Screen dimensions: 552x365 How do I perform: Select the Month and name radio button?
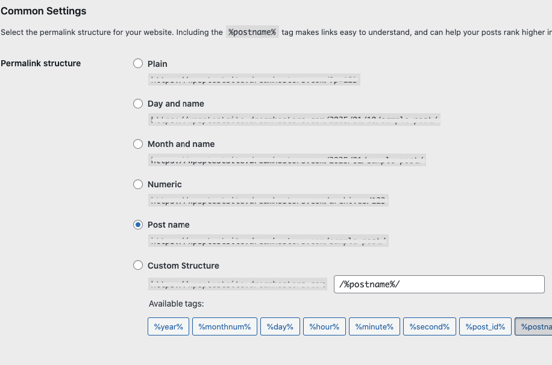[138, 144]
